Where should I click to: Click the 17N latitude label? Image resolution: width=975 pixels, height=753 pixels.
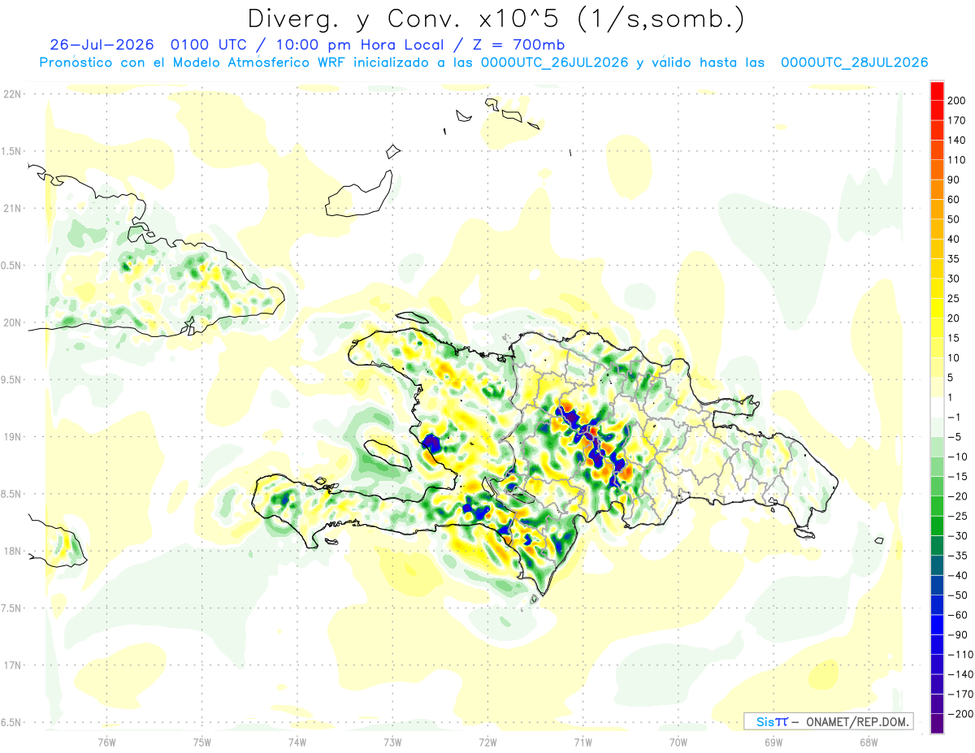click(11, 665)
